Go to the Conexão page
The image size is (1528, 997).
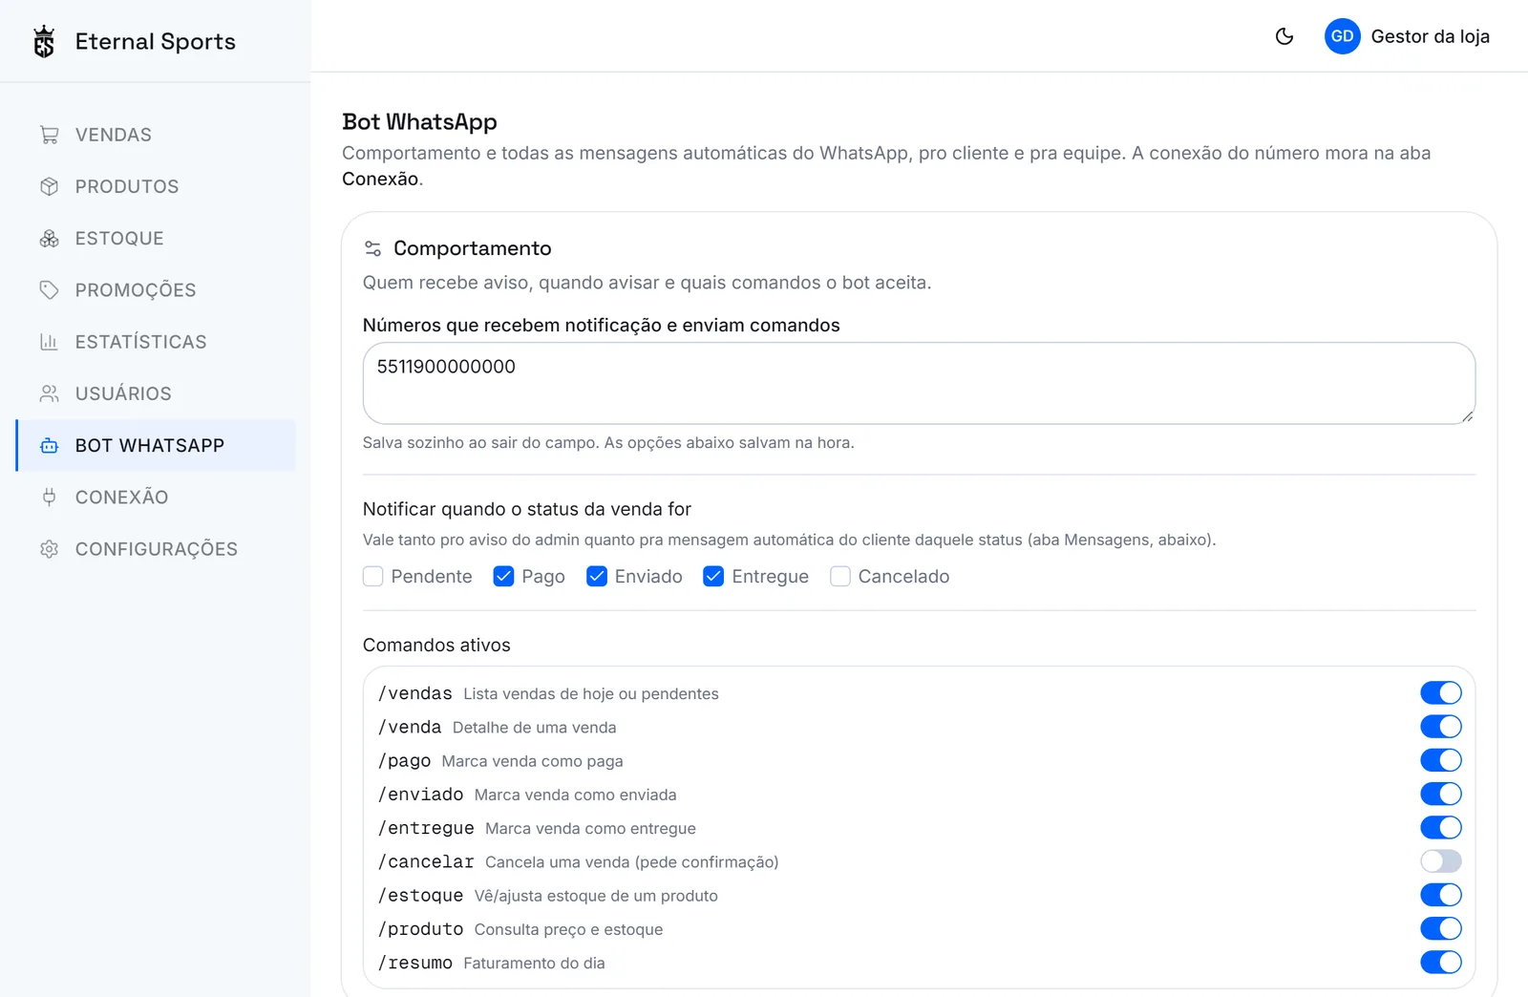click(157, 497)
